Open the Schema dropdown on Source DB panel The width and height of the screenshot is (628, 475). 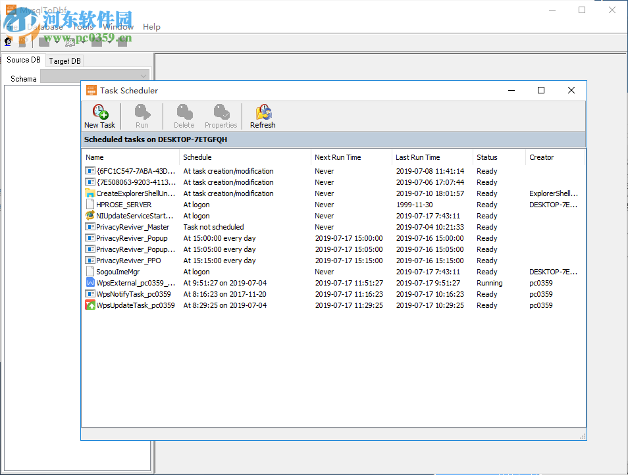click(x=144, y=76)
